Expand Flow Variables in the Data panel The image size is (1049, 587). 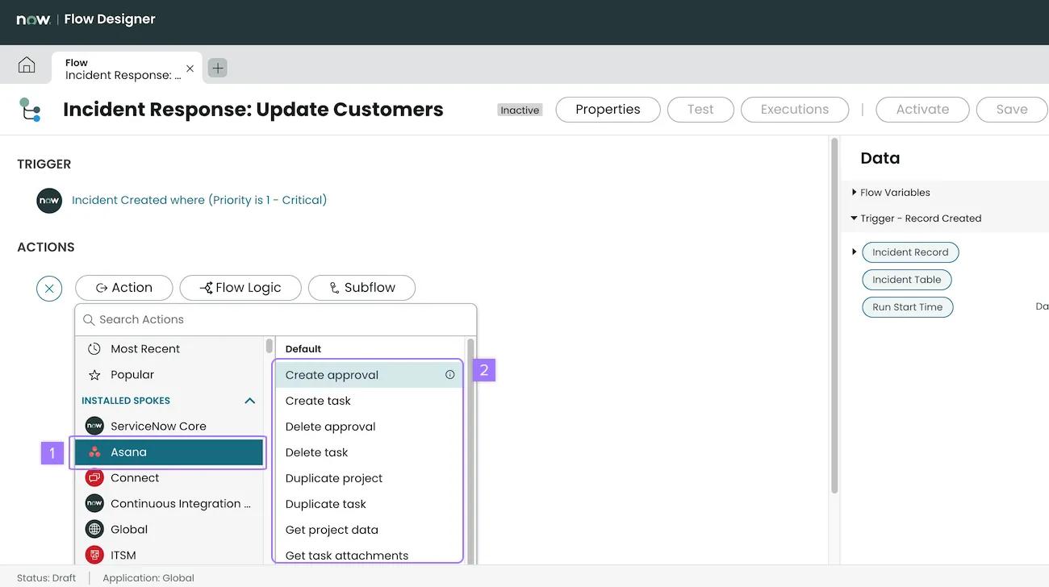tap(854, 192)
